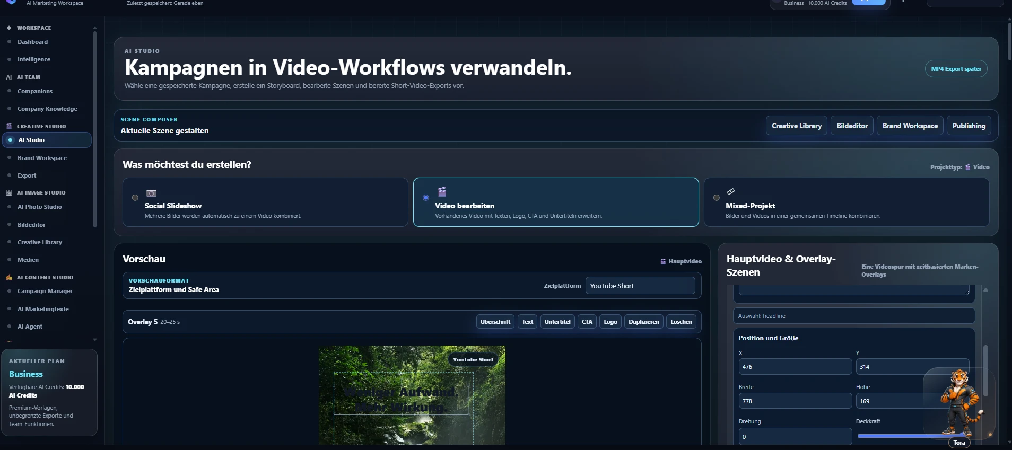1012x450 pixels.
Task: Add a Logo element to the overlay
Action: (x=610, y=322)
